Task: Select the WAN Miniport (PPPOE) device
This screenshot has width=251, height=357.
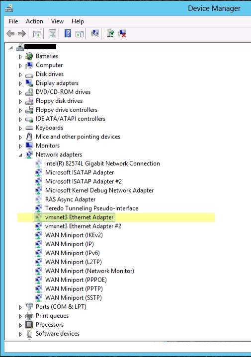Action: (x=76, y=280)
